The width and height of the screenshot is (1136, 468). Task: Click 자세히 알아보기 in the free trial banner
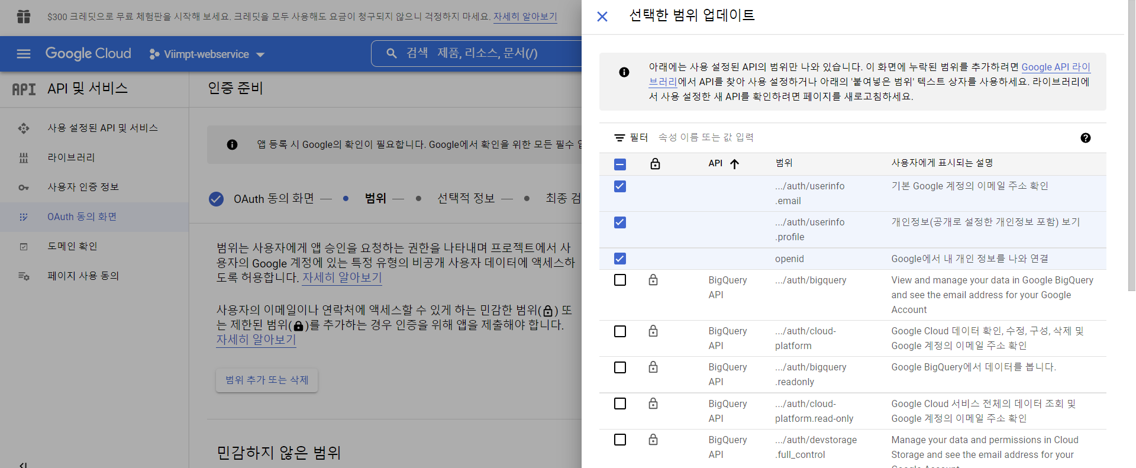(x=525, y=17)
